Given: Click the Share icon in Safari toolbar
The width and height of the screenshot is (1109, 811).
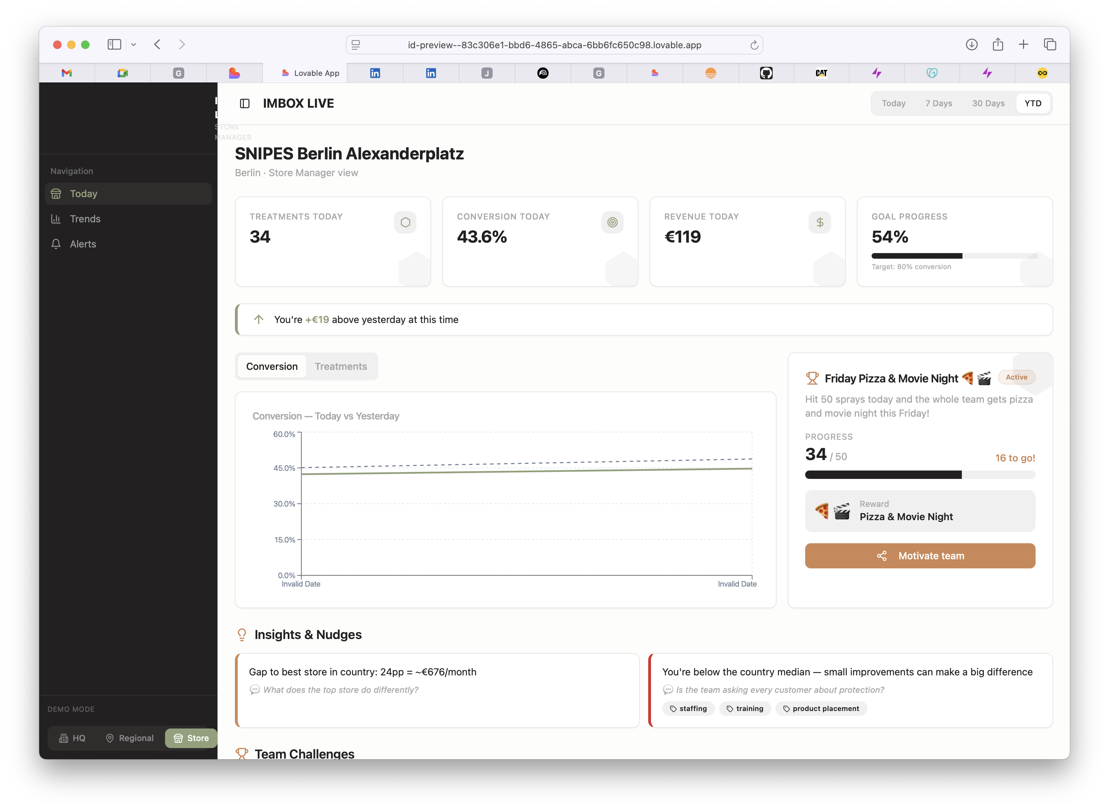Looking at the screenshot, I should pos(997,45).
